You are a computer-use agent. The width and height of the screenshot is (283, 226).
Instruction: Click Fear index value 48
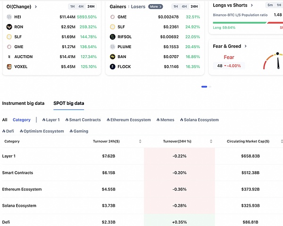(x=220, y=66)
